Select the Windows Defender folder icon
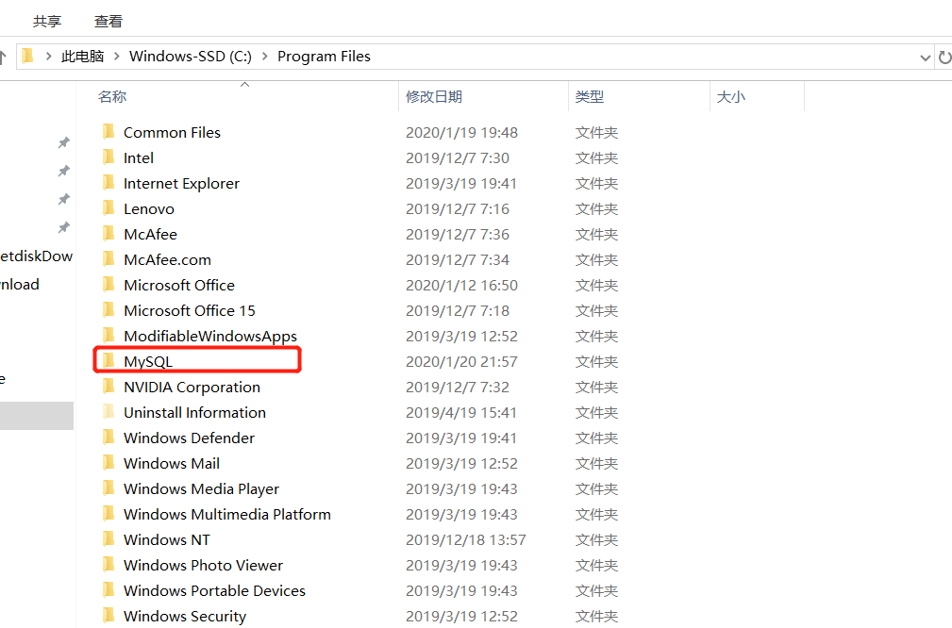Viewport: 952px width, 628px height. (x=109, y=437)
